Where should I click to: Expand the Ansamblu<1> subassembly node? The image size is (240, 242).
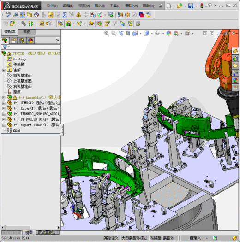tap(4, 98)
